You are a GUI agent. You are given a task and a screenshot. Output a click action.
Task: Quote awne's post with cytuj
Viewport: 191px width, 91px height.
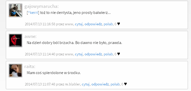[79, 54]
